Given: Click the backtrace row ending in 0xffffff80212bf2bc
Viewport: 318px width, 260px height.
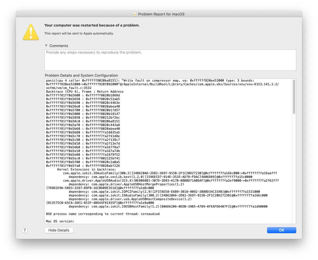Looking at the screenshot, I should (83, 117).
